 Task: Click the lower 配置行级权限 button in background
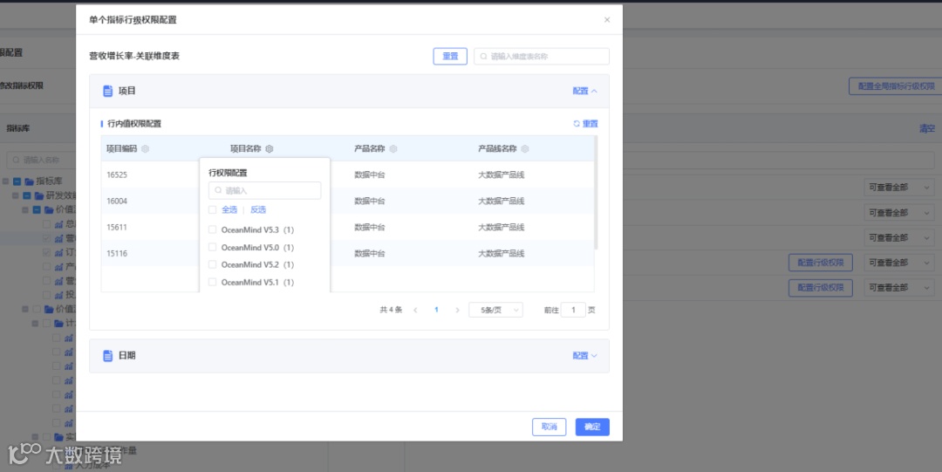pyautogui.click(x=821, y=288)
